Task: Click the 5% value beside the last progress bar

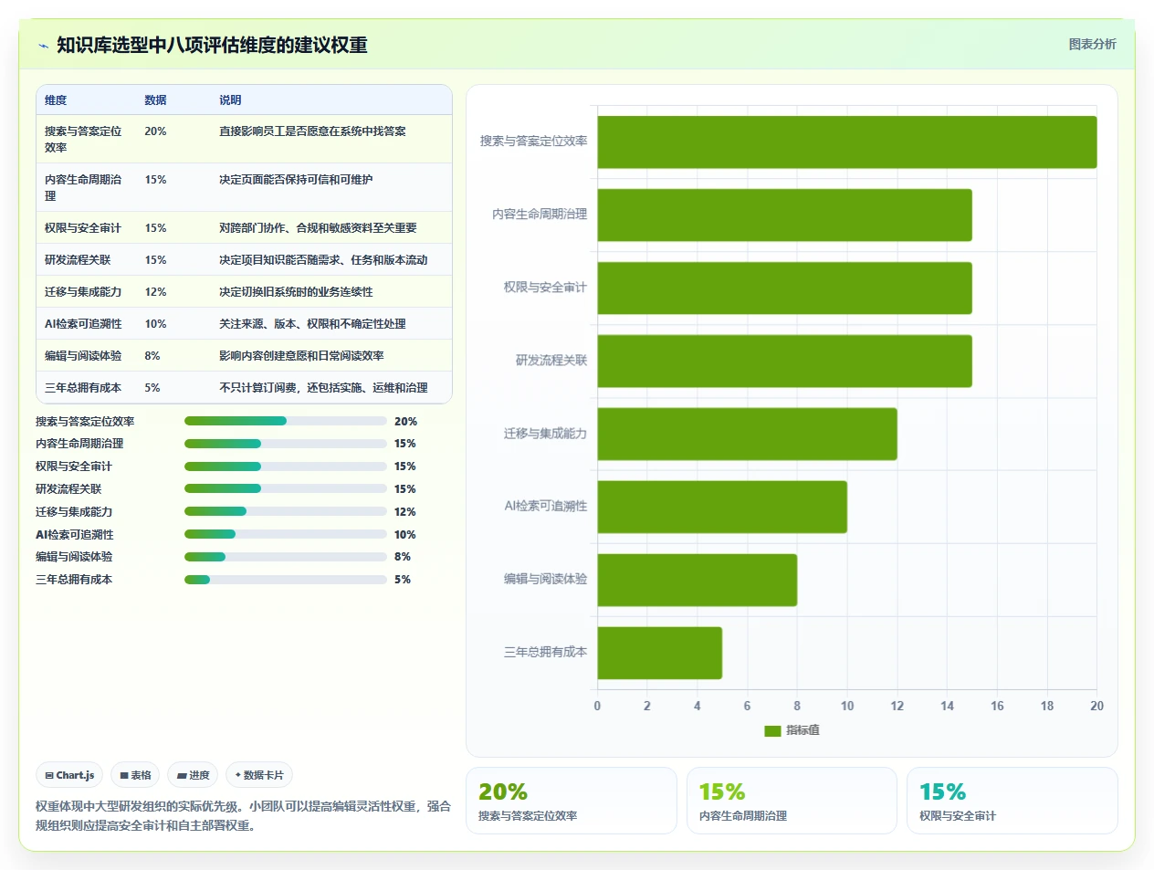Action: (403, 580)
